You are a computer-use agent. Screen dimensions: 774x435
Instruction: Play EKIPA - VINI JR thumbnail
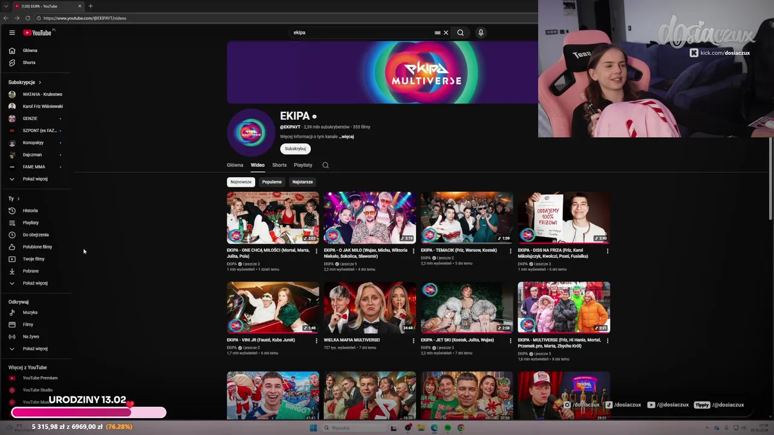(273, 308)
